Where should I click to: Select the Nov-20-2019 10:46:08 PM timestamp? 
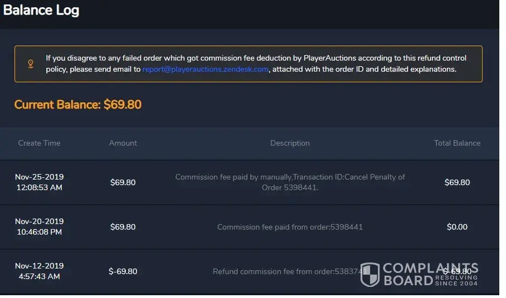39,227
